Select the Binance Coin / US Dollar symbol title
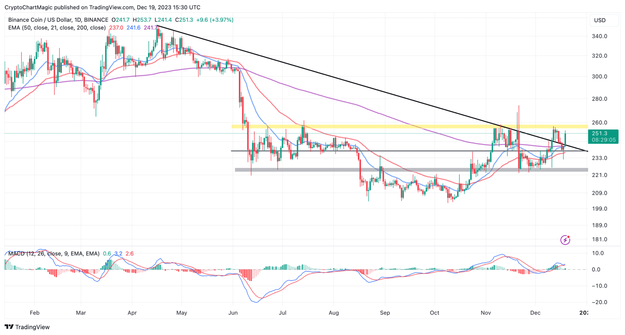Viewport: 625px width, 335px height. pyautogui.click(x=58, y=20)
